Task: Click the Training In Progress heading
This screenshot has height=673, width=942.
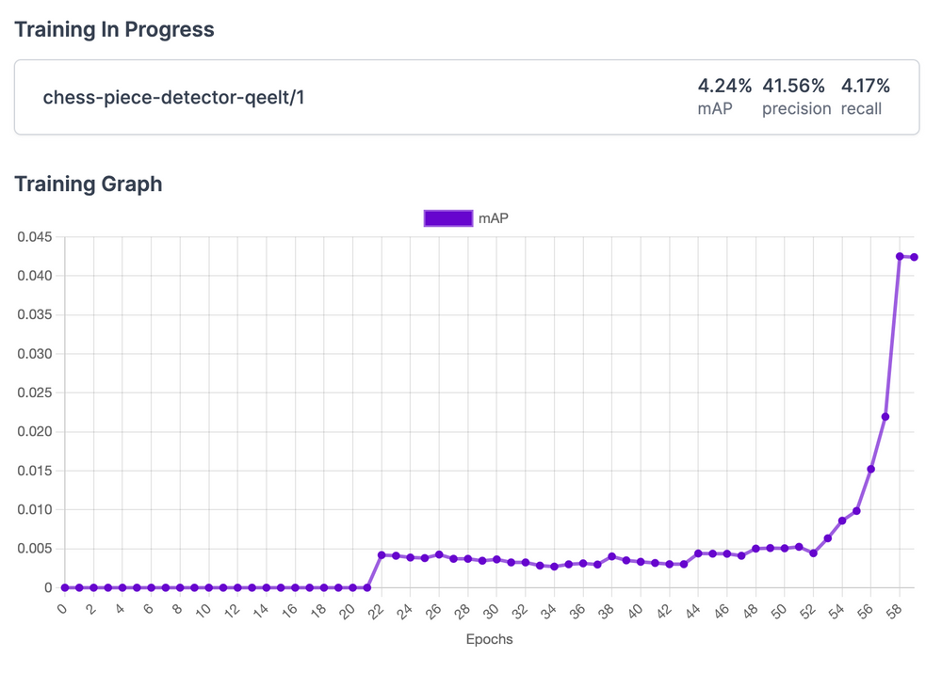Action: coord(114,29)
